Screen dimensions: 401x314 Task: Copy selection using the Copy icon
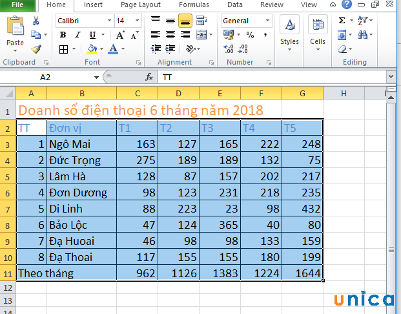click(36, 34)
